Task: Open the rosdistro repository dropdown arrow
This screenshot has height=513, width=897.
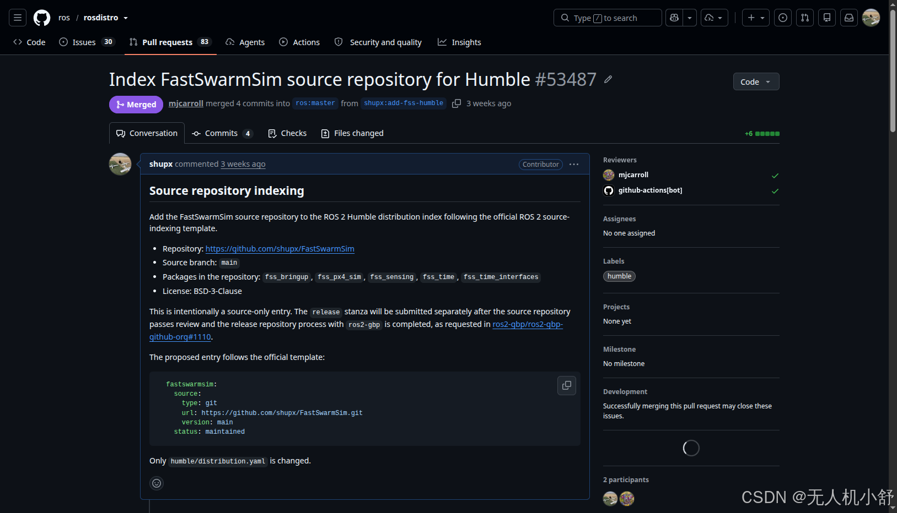Action: (x=126, y=18)
